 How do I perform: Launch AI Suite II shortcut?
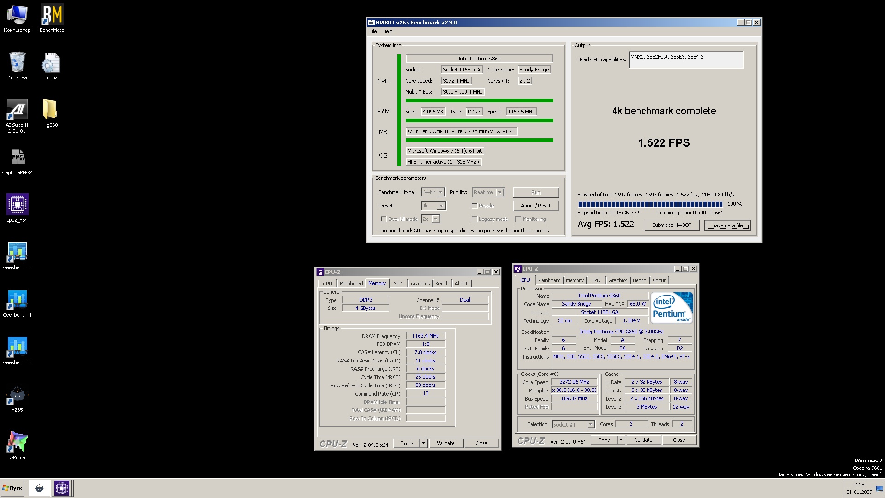pos(17,116)
